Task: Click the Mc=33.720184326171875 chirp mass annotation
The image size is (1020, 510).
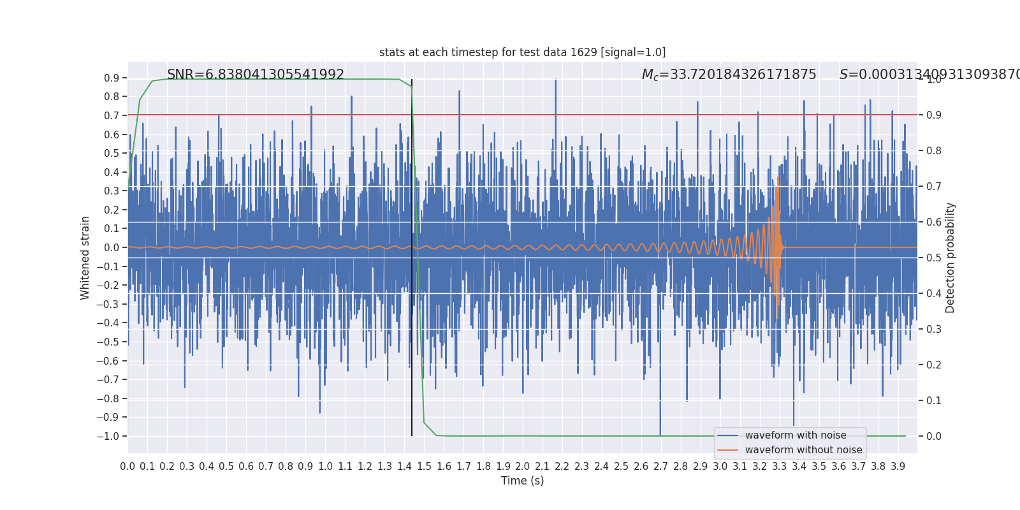Action: click(x=729, y=75)
